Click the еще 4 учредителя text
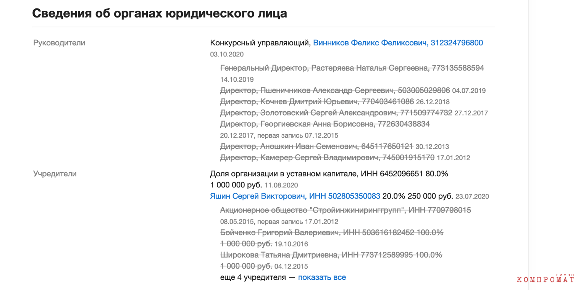 (253, 277)
